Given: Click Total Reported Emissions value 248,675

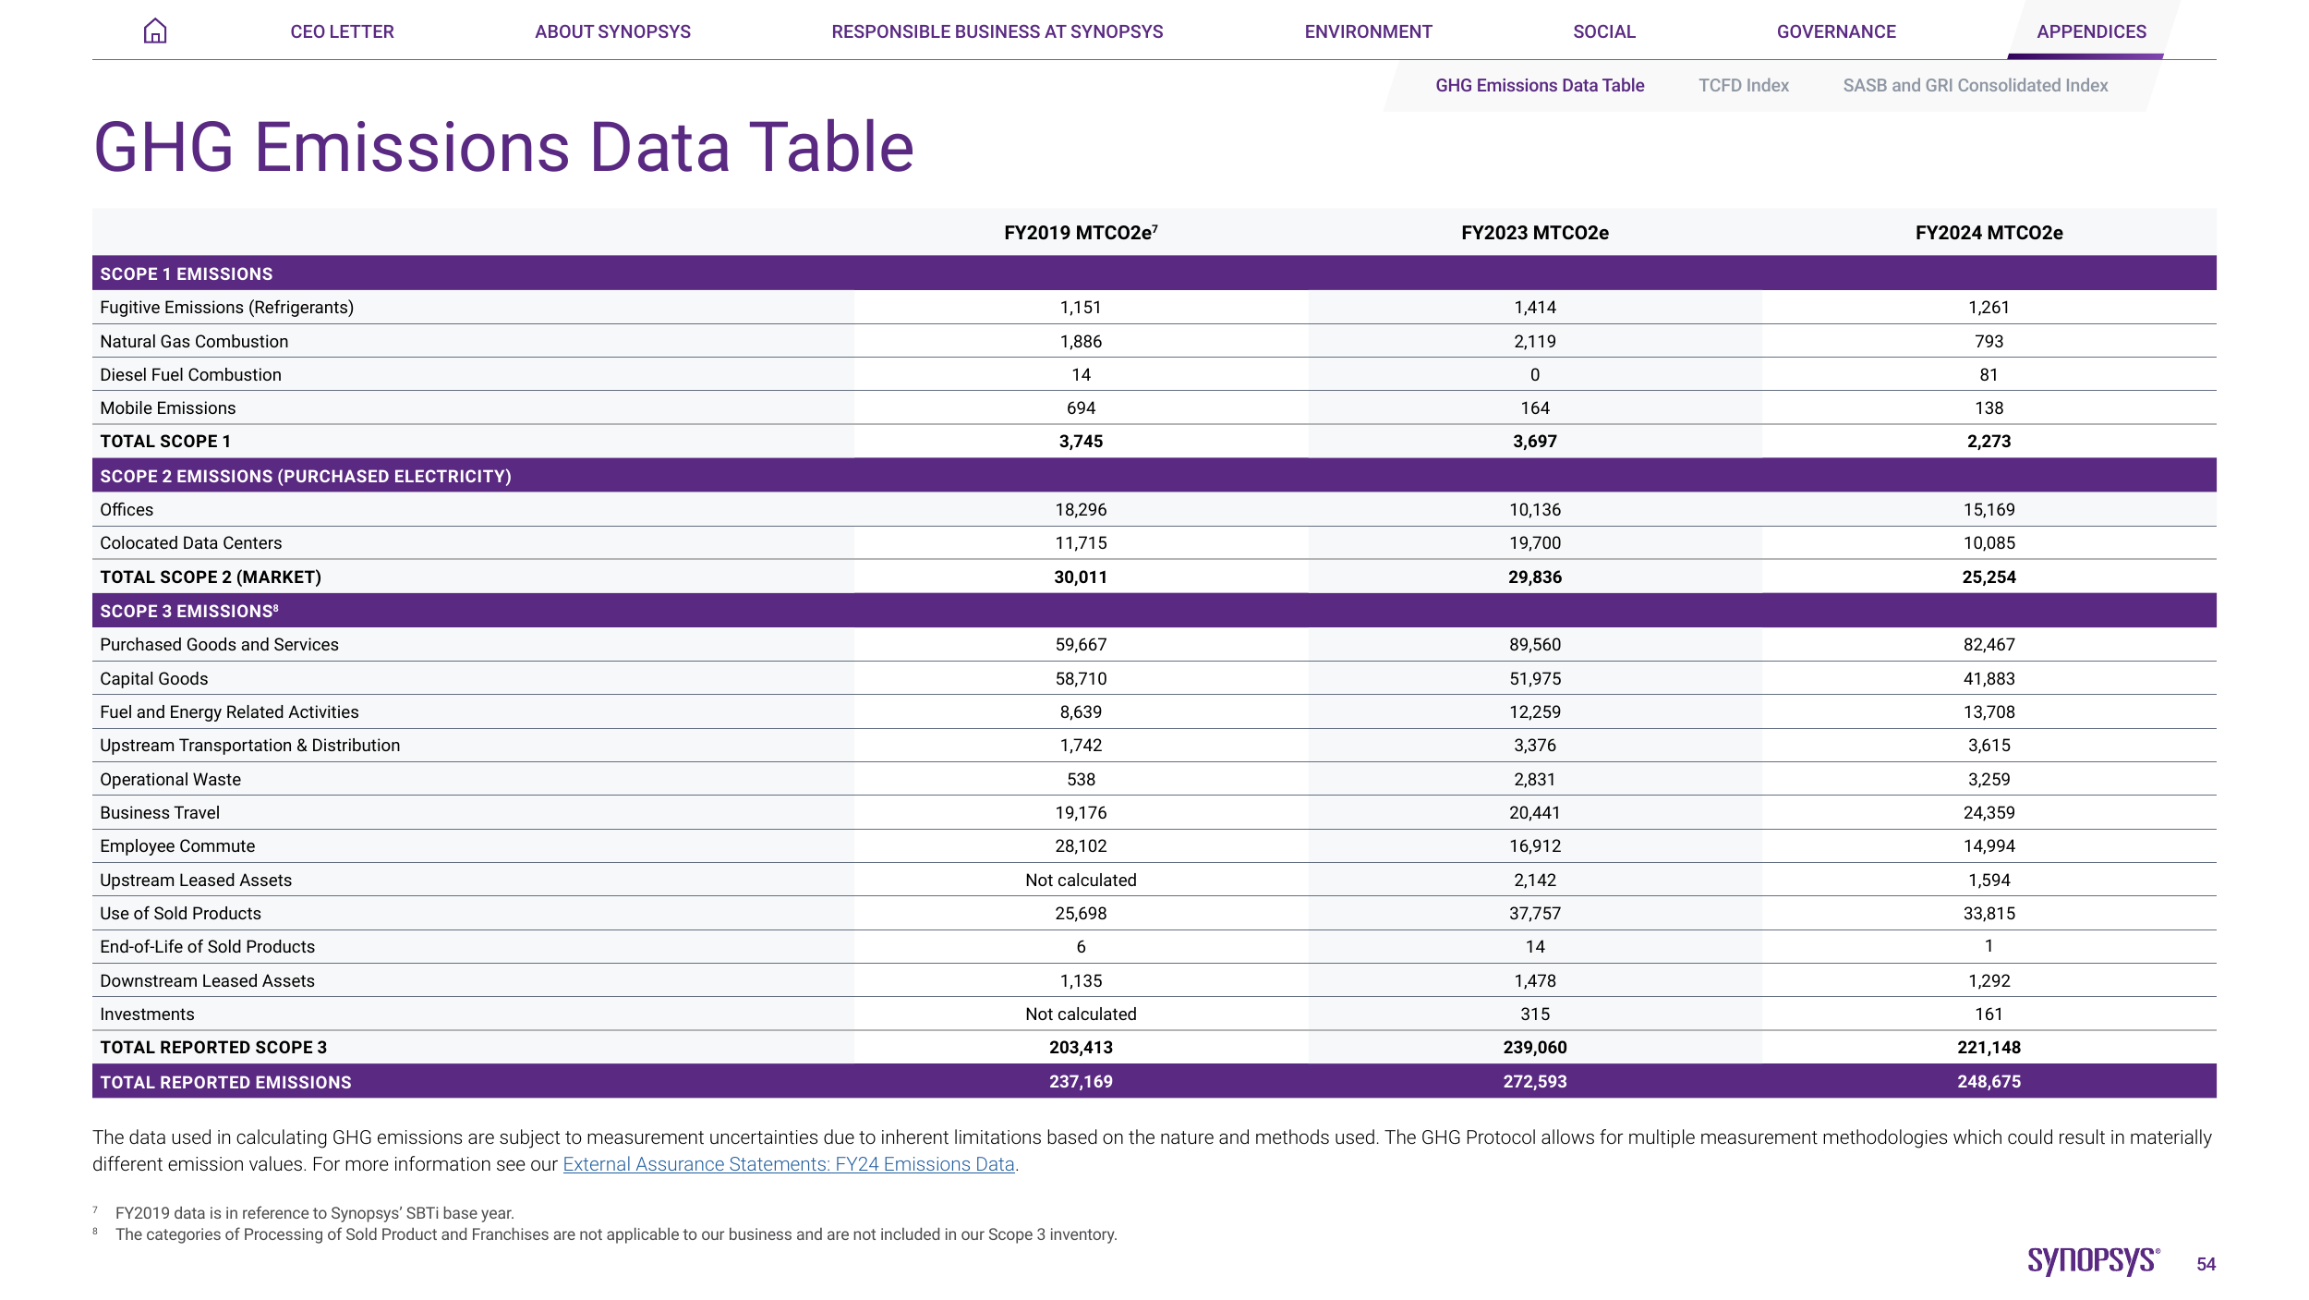Looking at the screenshot, I should click(1989, 1082).
